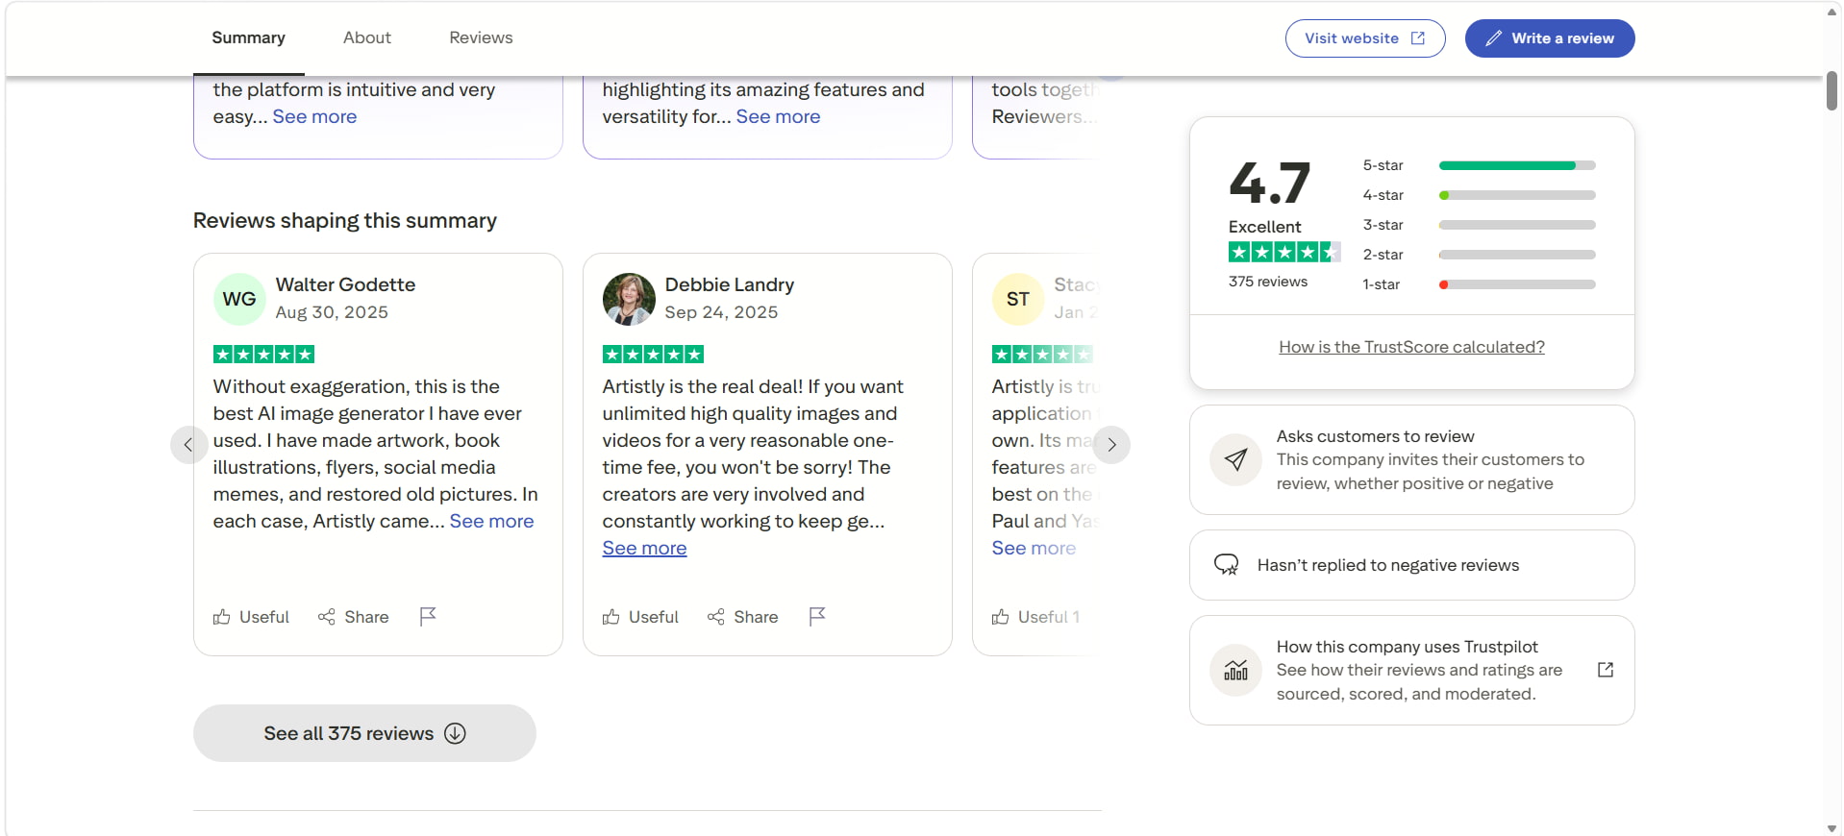1844x836 pixels.
Task: Open Walter Godette reviewer name
Action: coord(345,284)
